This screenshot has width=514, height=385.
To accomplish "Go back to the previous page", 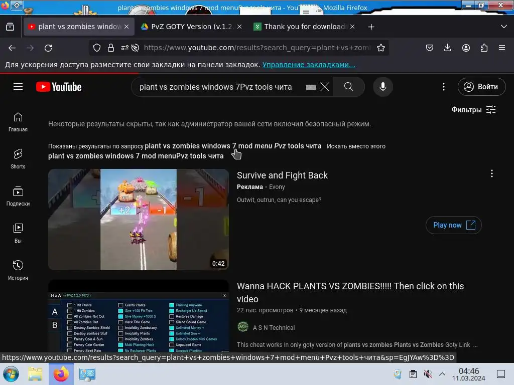I will coord(12,48).
